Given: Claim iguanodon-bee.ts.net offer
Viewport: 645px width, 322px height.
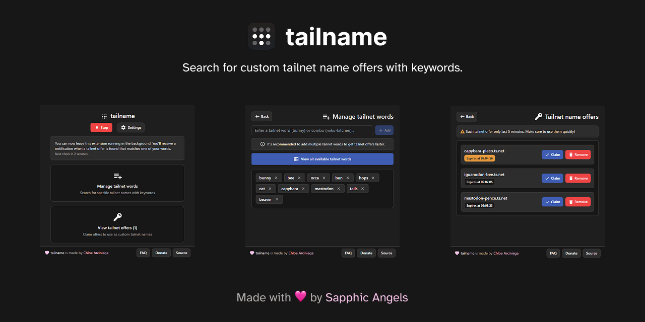Looking at the screenshot, I should point(552,178).
